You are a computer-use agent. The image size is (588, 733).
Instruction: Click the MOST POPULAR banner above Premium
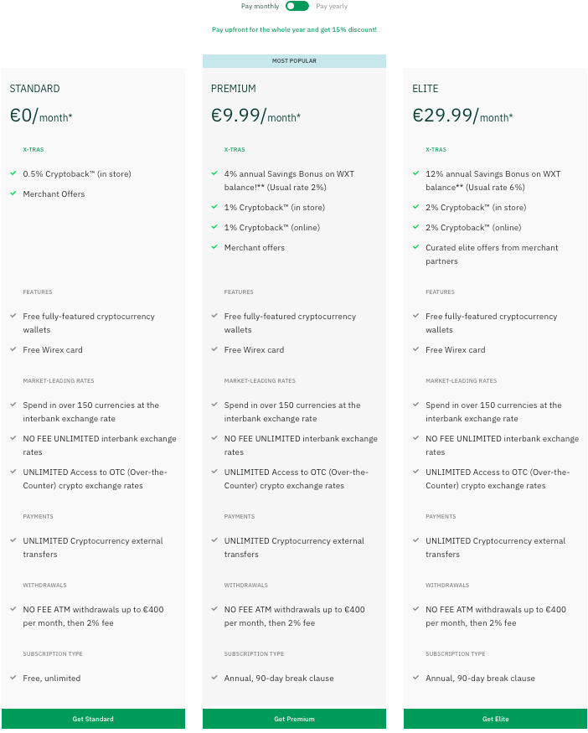click(294, 61)
